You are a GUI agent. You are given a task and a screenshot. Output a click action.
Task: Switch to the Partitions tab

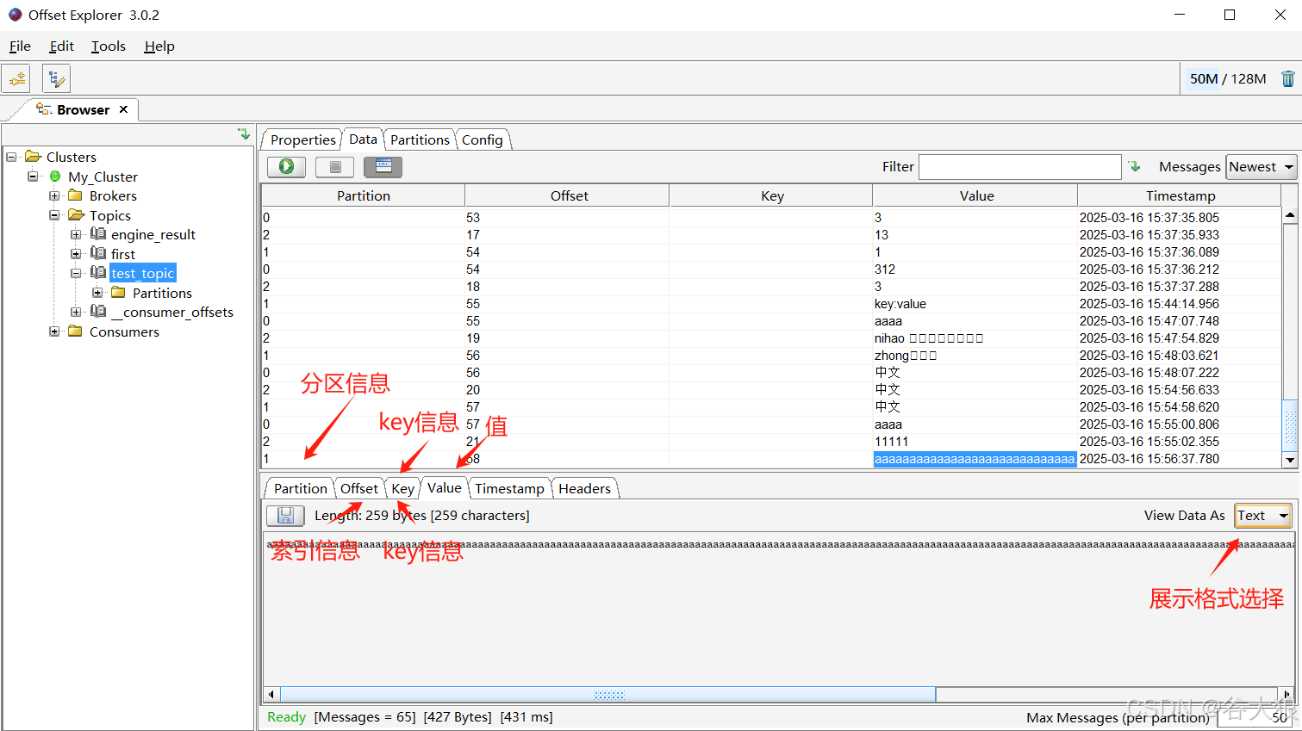[x=420, y=140]
